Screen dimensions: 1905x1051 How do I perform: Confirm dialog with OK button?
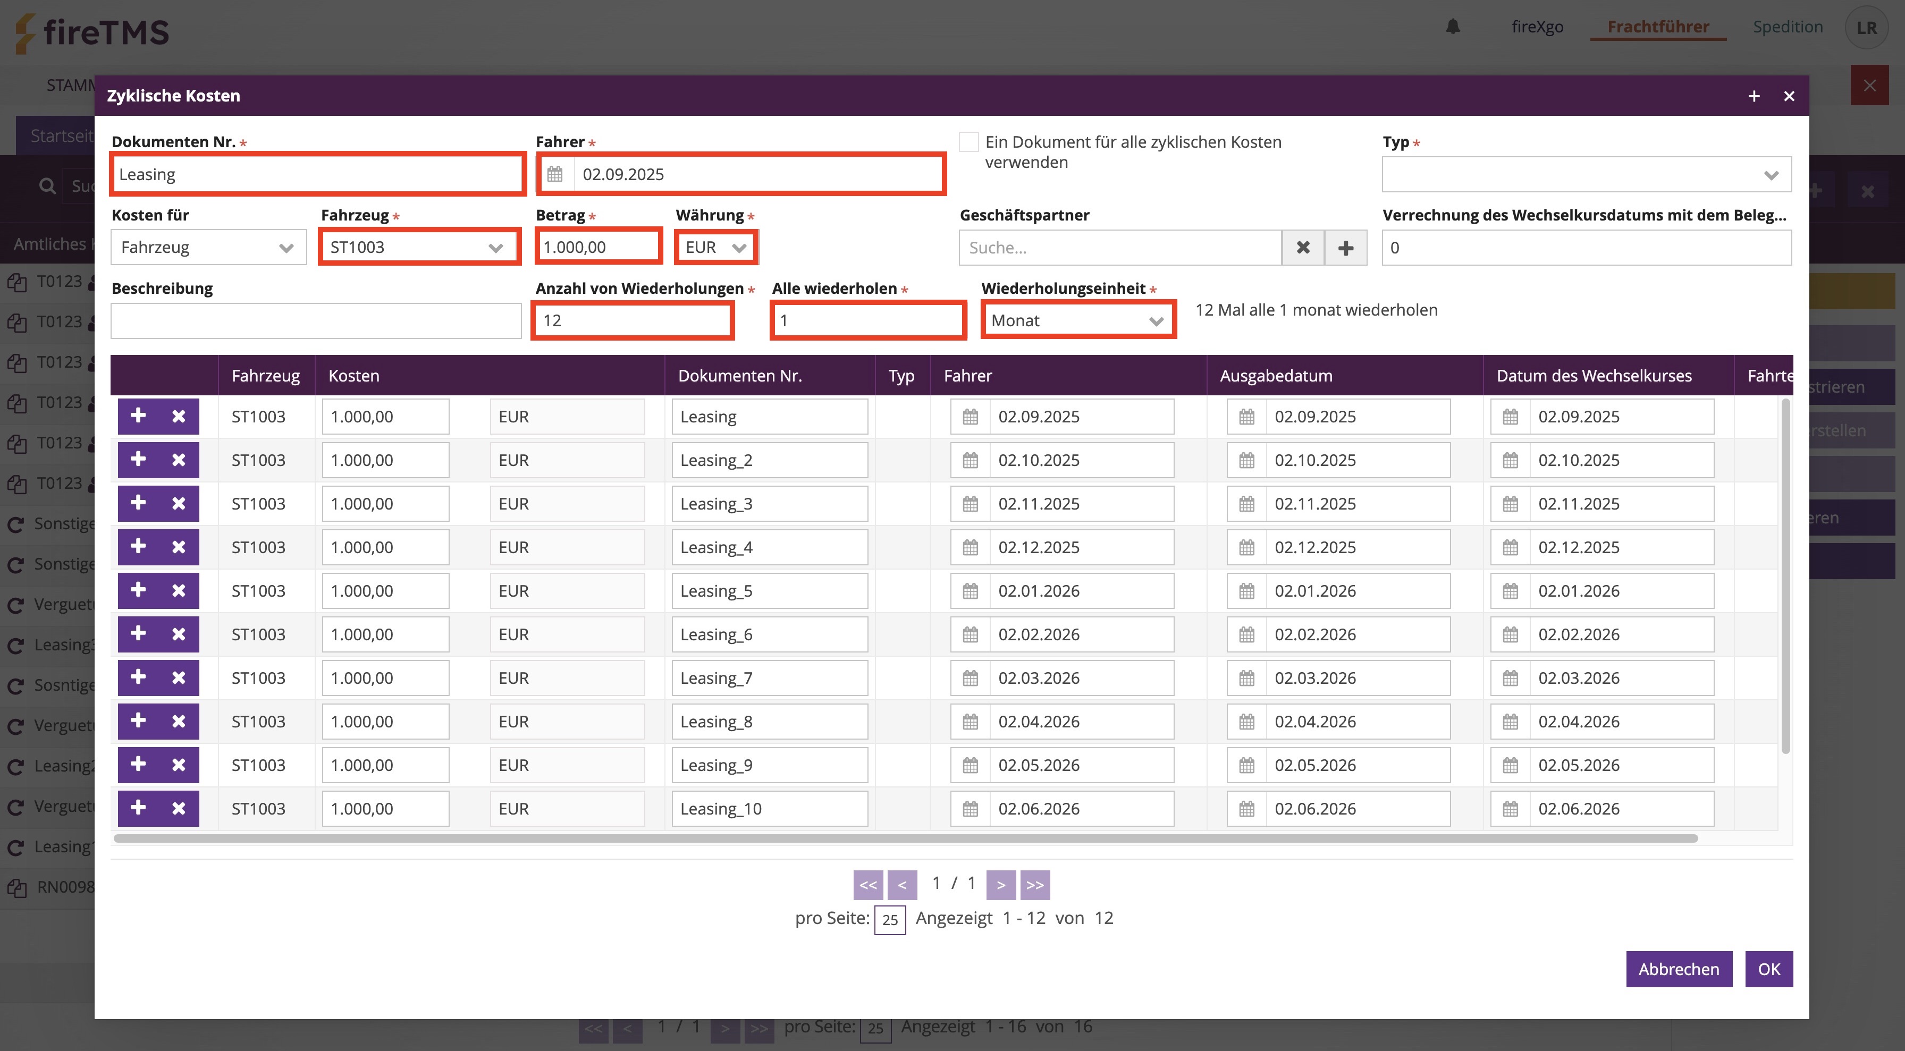pyautogui.click(x=1768, y=969)
